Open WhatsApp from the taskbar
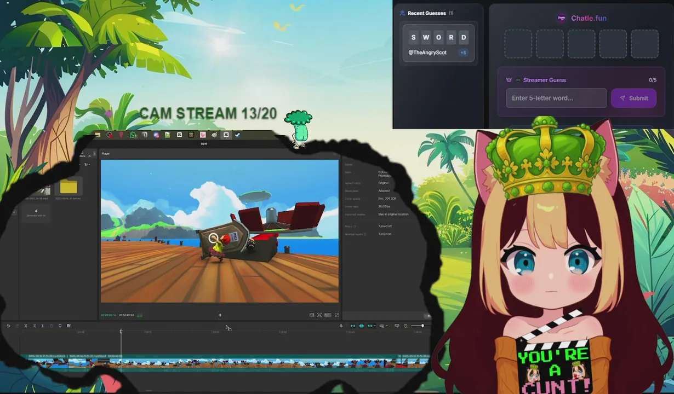The width and height of the screenshot is (674, 394). tap(133, 135)
